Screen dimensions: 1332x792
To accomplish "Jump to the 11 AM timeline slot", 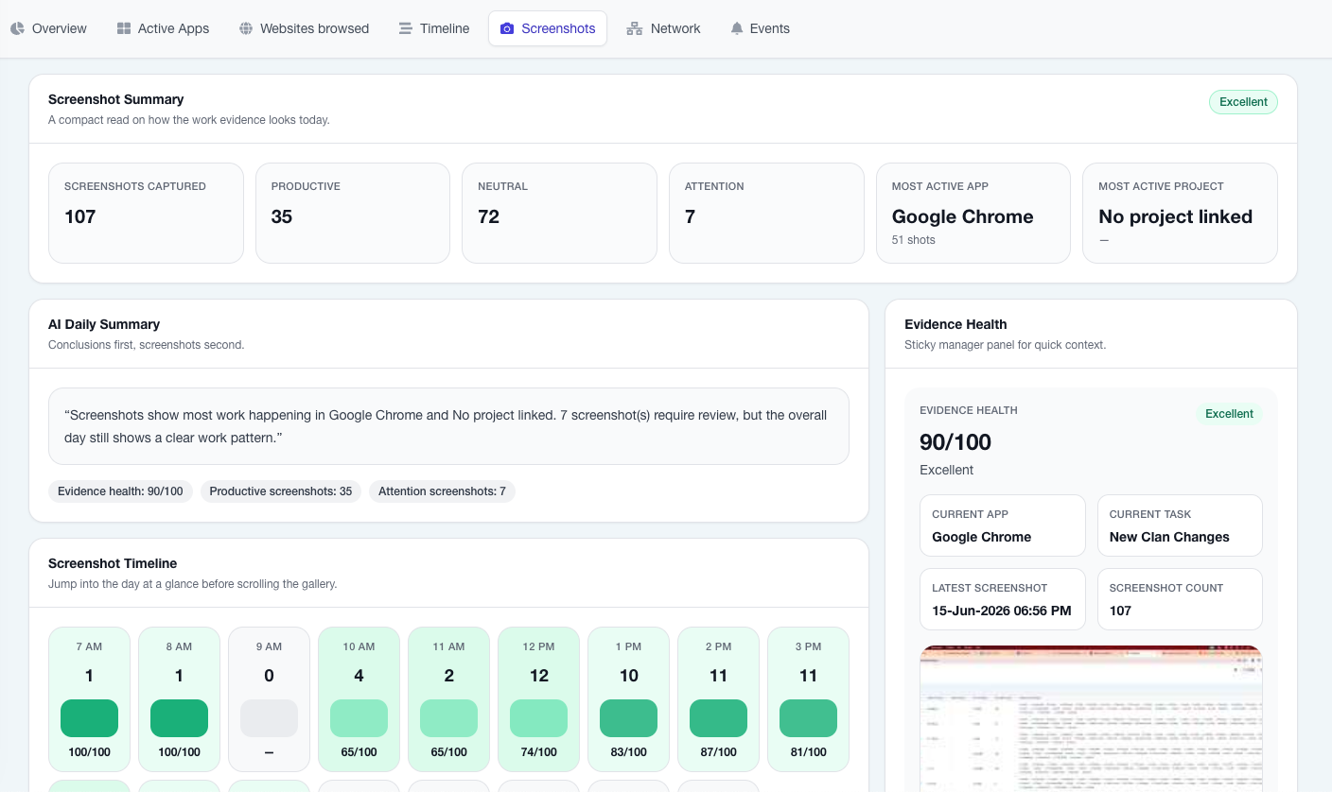I will click(448, 699).
